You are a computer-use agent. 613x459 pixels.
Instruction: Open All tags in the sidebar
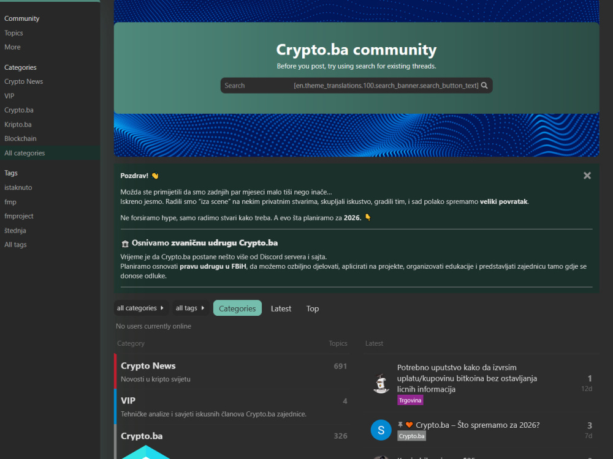pyautogui.click(x=16, y=245)
